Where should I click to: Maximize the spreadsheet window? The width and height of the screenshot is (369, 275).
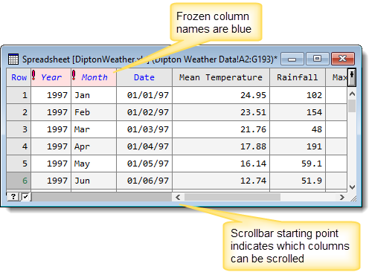pos(317,59)
